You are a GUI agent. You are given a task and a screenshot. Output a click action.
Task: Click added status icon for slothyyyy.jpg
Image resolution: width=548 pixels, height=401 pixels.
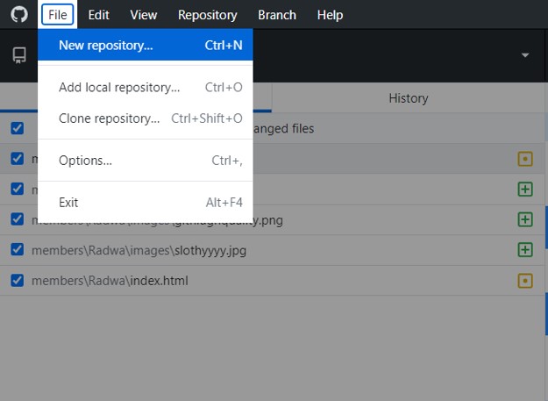point(525,249)
